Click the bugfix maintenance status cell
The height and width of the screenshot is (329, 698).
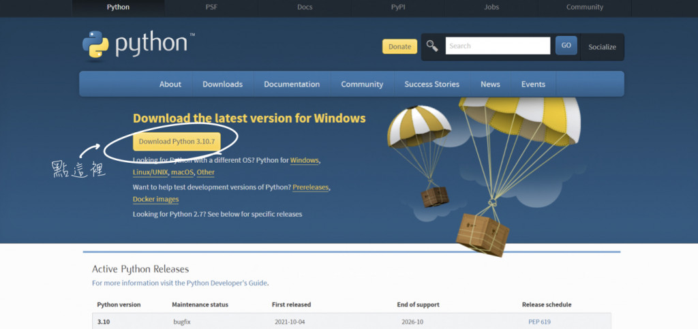(181, 322)
